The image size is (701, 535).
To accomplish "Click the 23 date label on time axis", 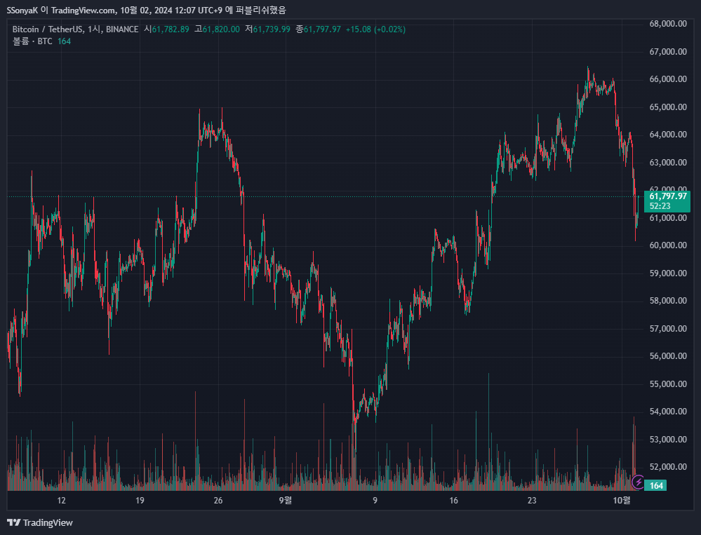I will (532, 500).
